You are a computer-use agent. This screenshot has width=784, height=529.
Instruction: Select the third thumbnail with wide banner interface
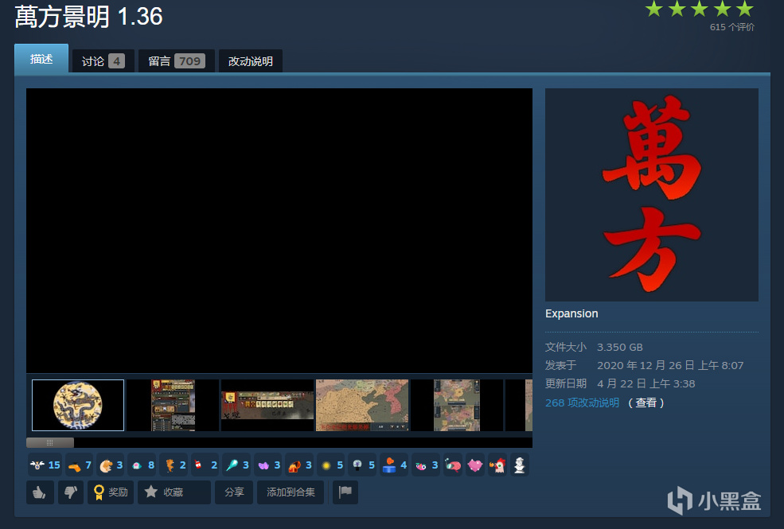pos(267,405)
